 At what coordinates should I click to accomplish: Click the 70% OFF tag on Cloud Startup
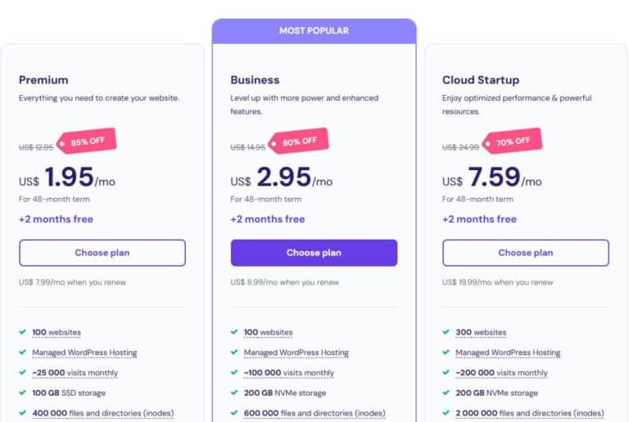pos(511,141)
